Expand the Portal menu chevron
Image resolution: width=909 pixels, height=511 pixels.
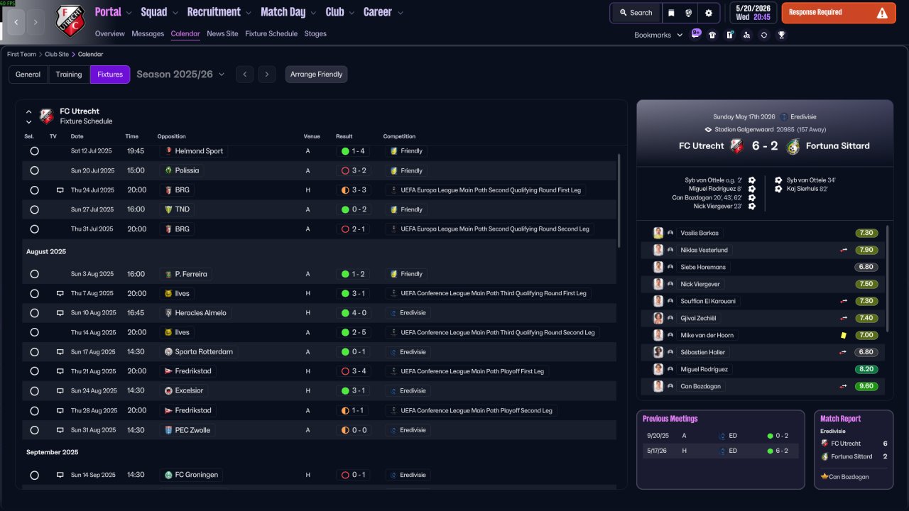[129, 13]
